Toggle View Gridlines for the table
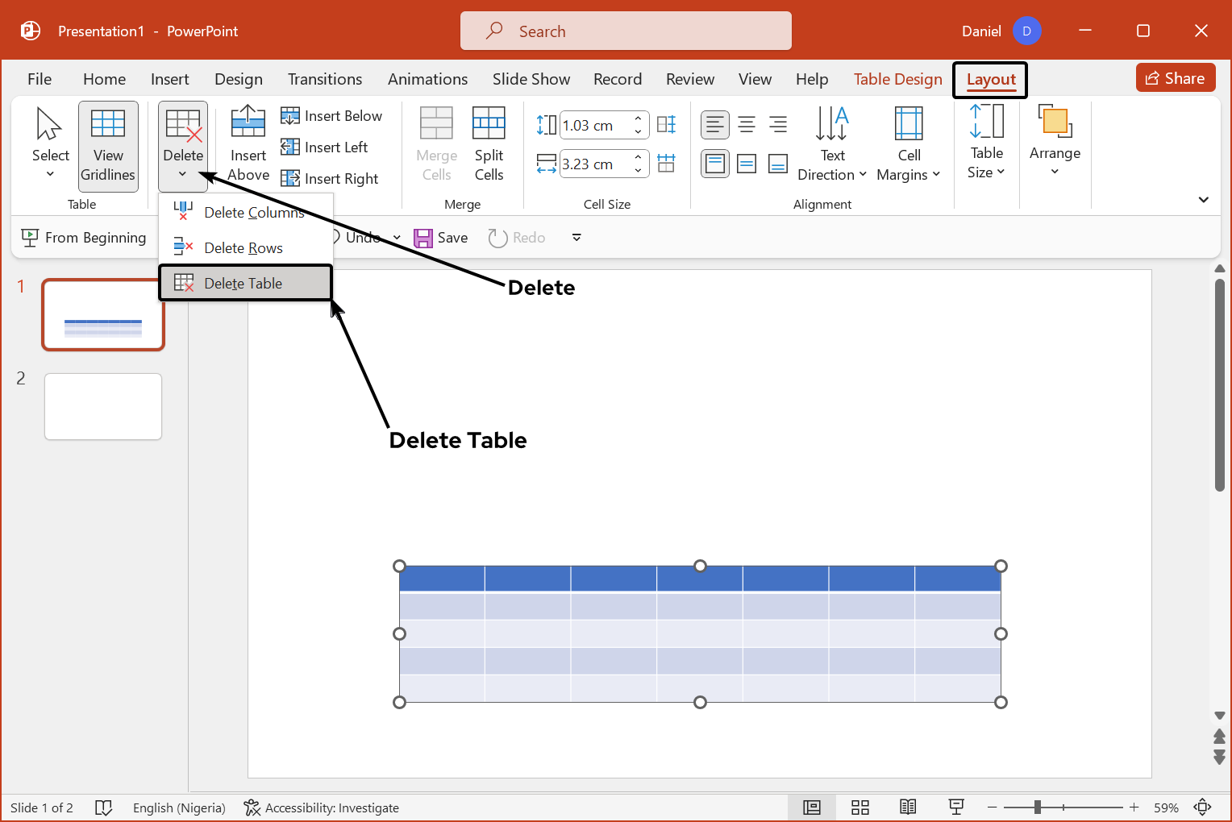The image size is (1232, 822). [108, 146]
